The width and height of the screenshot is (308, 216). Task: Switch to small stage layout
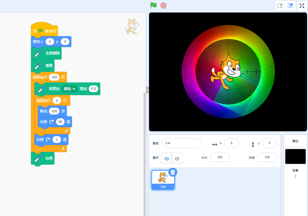[280, 6]
